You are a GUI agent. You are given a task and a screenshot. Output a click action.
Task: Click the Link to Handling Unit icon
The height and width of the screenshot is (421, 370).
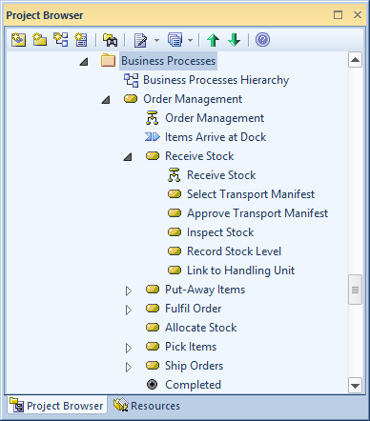(175, 271)
